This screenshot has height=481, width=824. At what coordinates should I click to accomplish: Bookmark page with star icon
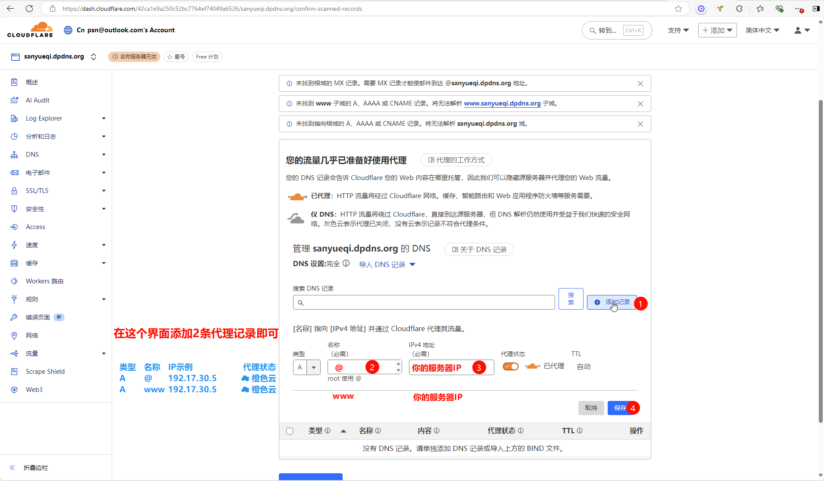point(678,9)
